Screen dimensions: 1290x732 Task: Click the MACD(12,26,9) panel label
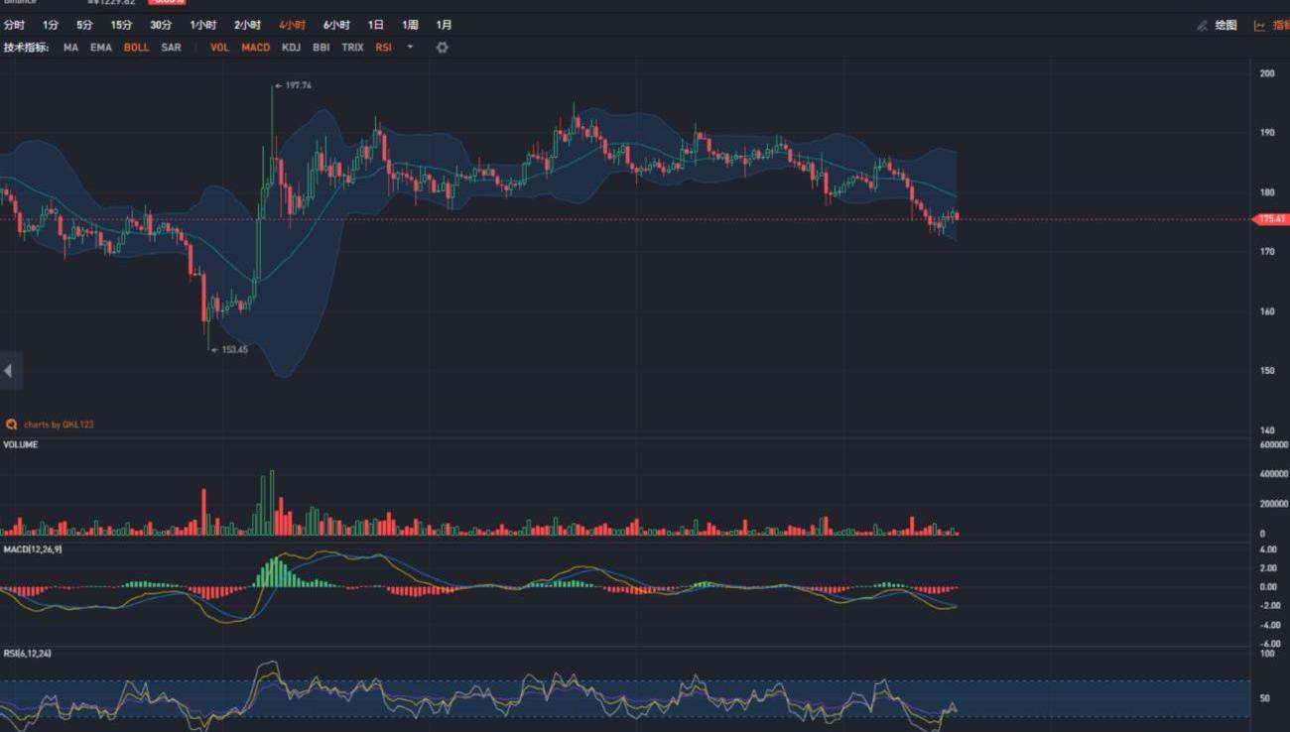click(x=33, y=549)
